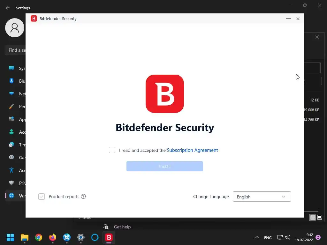327x245 pixels.
Task: Open System settings monitor icon
Action: tap(11, 68)
